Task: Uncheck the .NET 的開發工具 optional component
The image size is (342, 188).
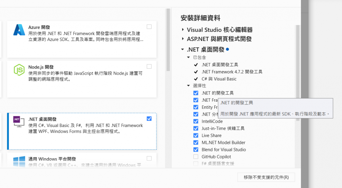Action: click(196, 93)
